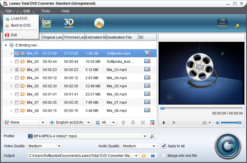Check the title_02 checkbox
This screenshot has width=247, height=163.
[x=17, y=61]
